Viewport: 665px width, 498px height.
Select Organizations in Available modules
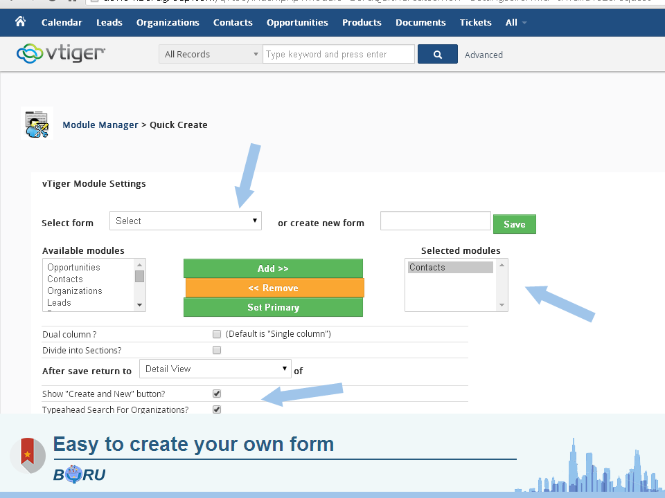coord(75,291)
